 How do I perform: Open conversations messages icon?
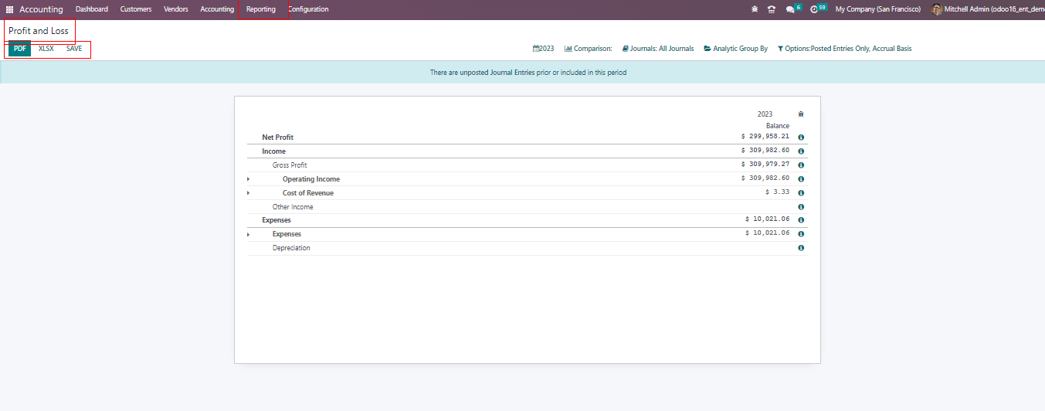[790, 9]
